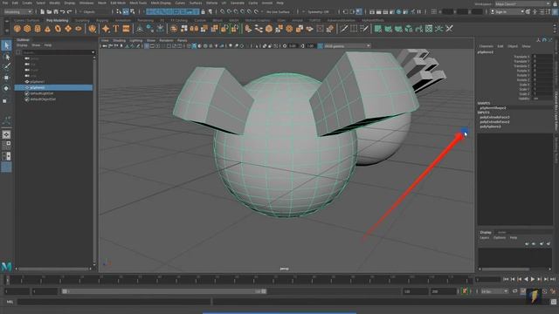The width and height of the screenshot is (559, 314).
Task: Click polySphere2 under INPUTS
Action: pyautogui.click(x=490, y=126)
